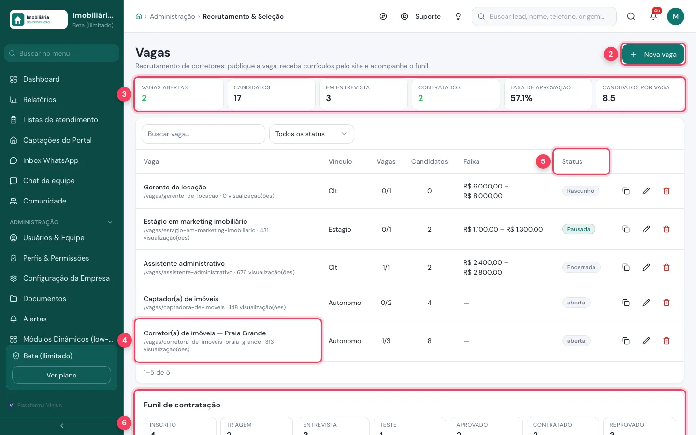Open Suporte in the top bar
The image size is (696, 435).
tap(421, 16)
